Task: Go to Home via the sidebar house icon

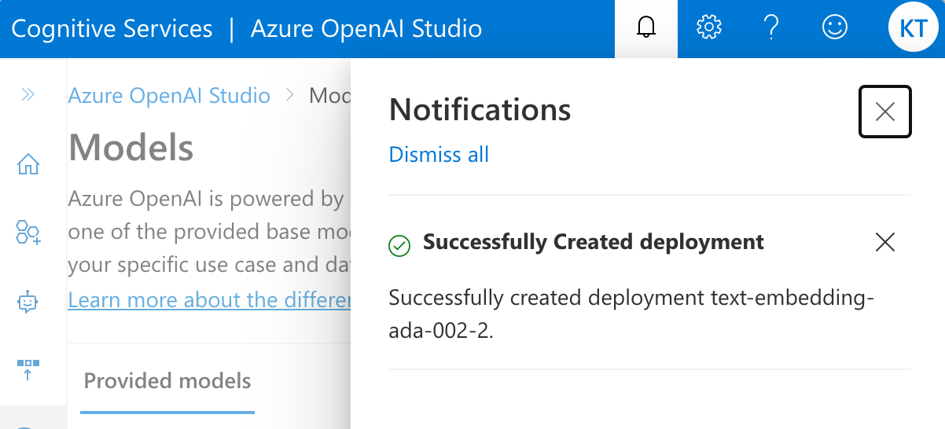Action: coord(28,164)
